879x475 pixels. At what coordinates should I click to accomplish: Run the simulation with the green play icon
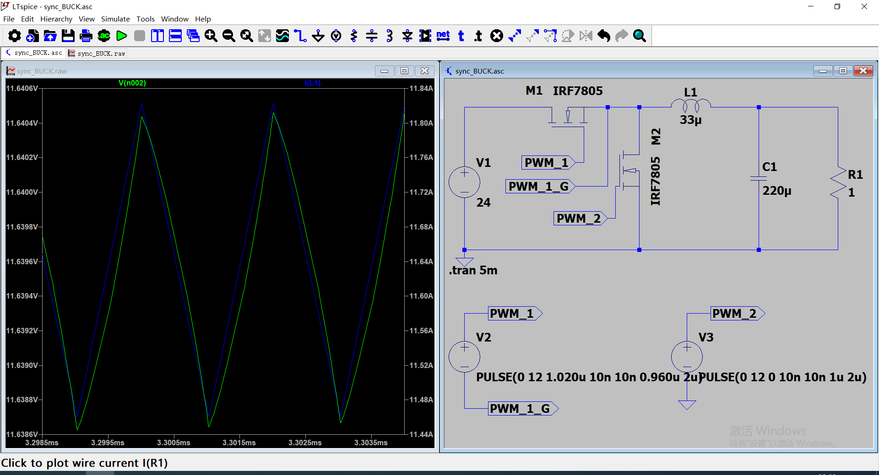[x=122, y=36]
